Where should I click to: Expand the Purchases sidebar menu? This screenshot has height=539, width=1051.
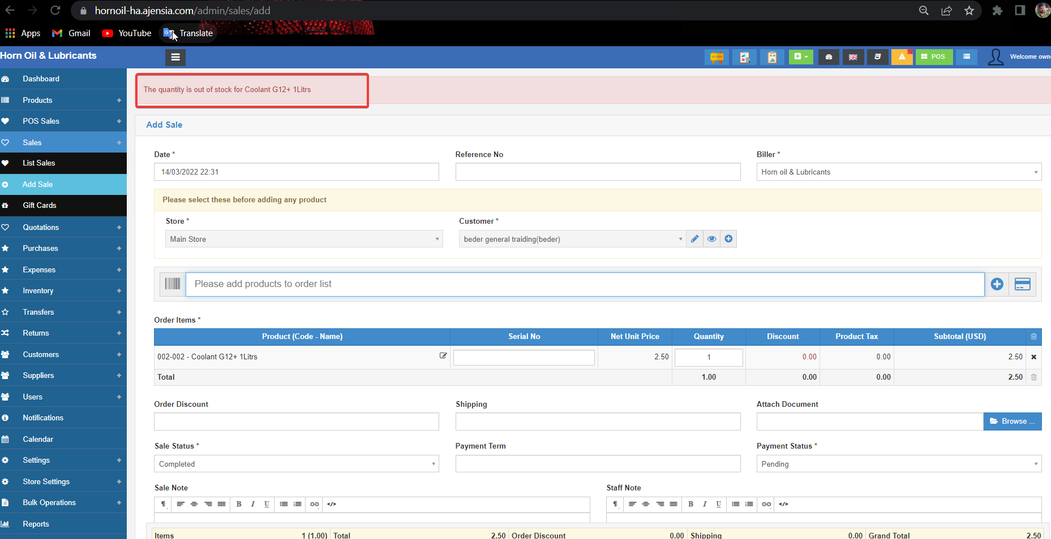pyautogui.click(x=63, y=248)
